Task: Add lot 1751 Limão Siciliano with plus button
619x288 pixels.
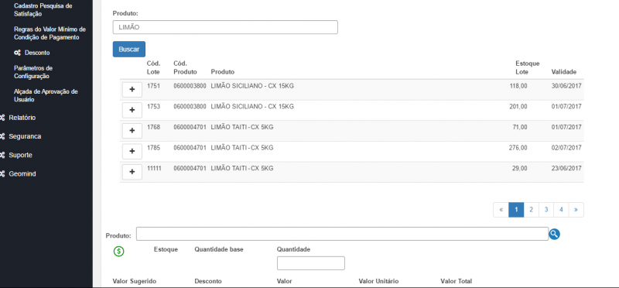Action: 132,90
